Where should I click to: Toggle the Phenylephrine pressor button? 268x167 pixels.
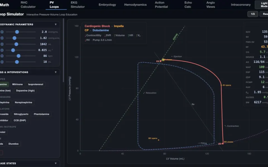(5, 102)
